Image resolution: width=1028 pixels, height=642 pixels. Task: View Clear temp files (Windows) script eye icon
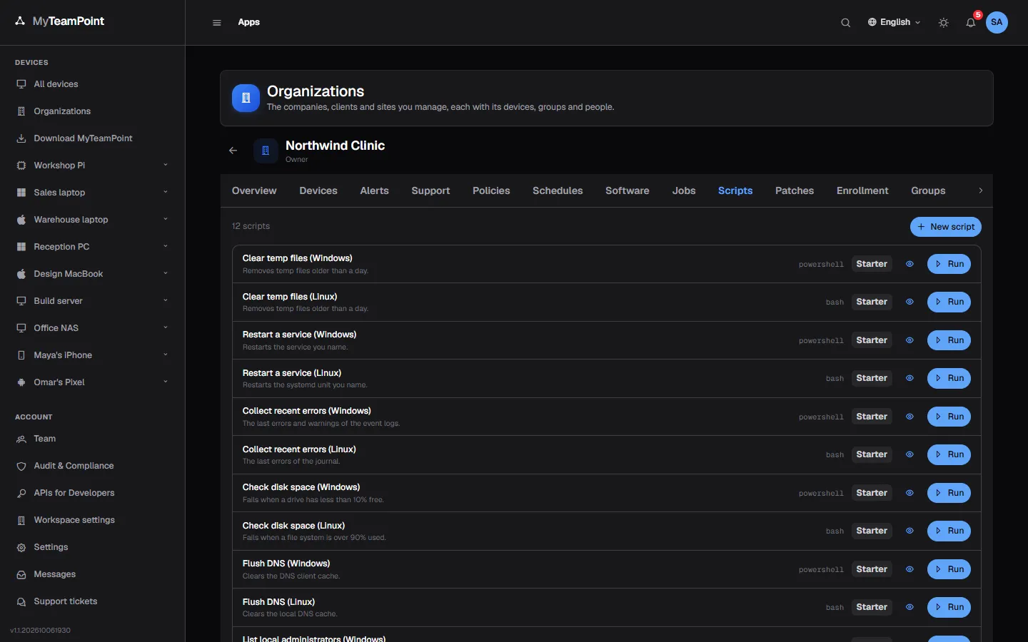point(909,264)
